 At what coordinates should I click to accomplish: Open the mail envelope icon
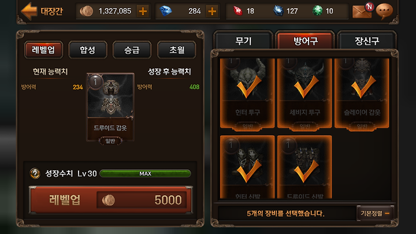(x=362, y=12)
